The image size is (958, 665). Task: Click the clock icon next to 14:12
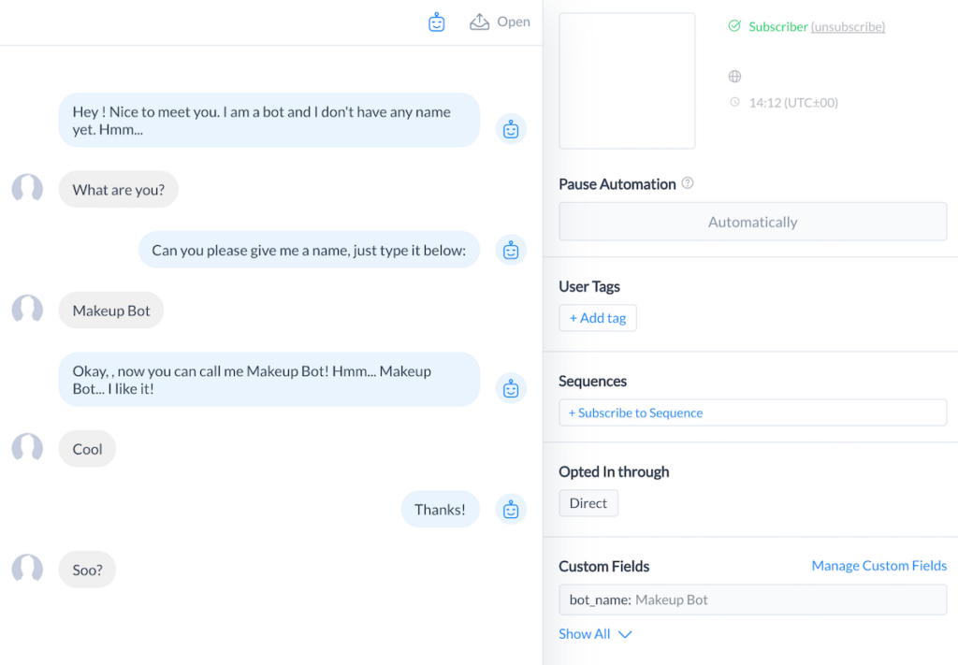pos(734,103)
